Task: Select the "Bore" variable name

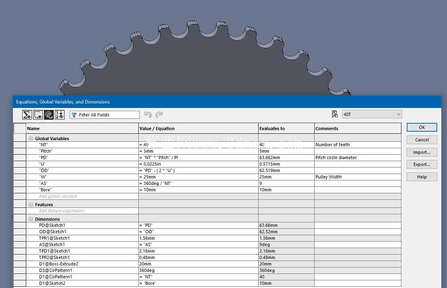Action: 45,190
